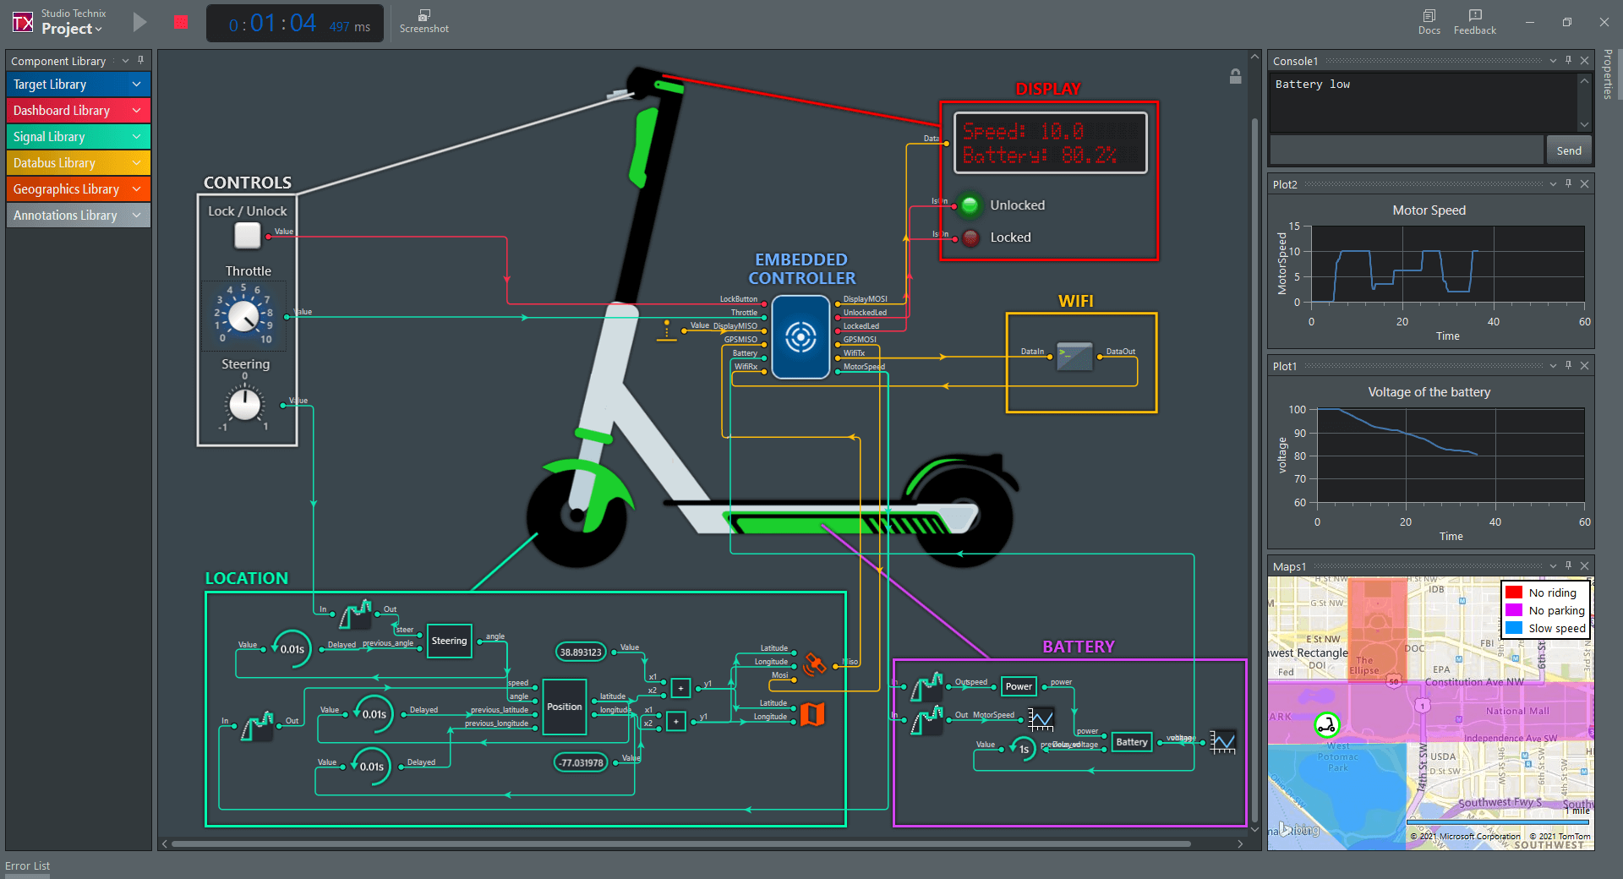
Task: Pin the Plot2 panel
Action: point(1568,184)
